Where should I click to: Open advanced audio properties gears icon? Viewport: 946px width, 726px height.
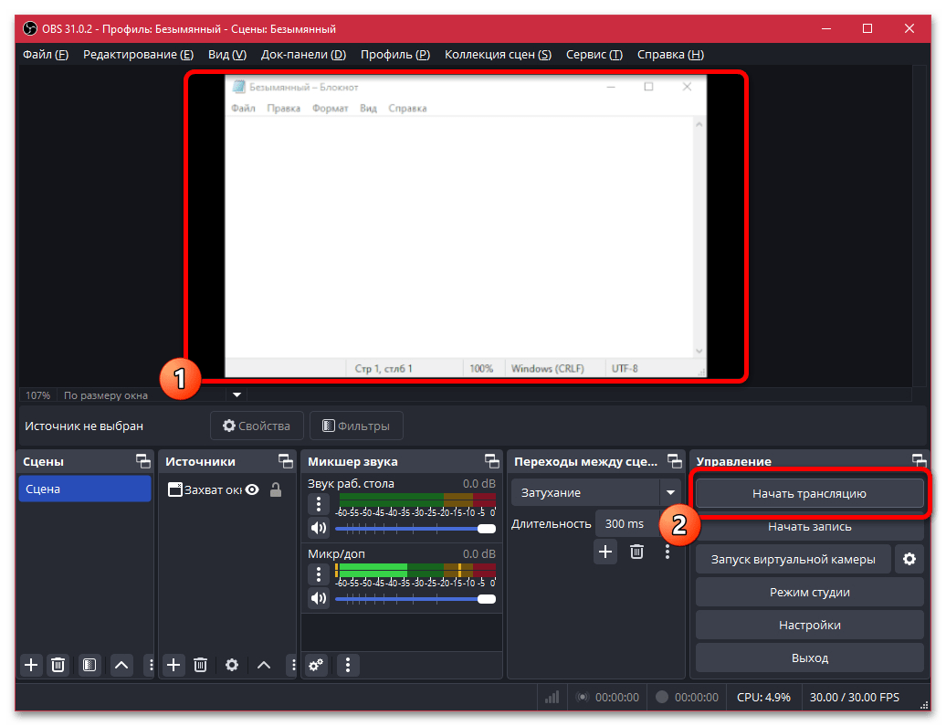point(316,665)
